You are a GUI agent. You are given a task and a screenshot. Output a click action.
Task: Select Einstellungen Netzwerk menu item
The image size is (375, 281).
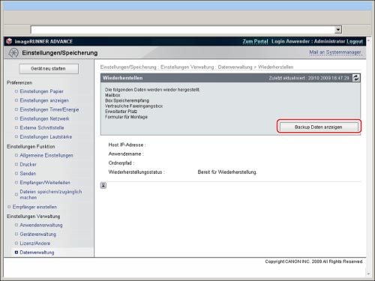pyautogui.click(x=44, y=118)
